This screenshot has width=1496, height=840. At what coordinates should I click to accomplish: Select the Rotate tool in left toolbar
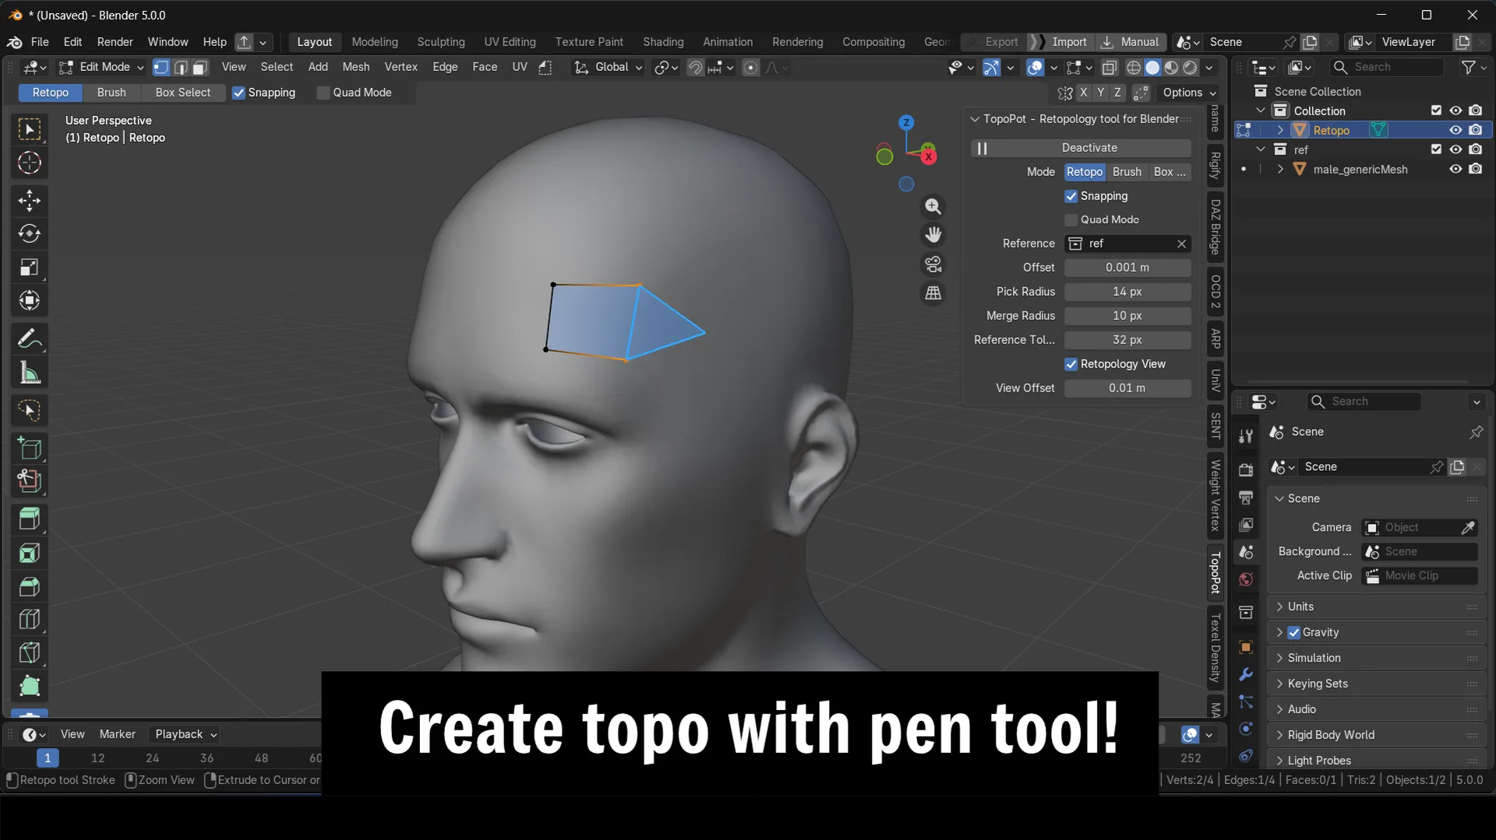click(x=30, y=234)
